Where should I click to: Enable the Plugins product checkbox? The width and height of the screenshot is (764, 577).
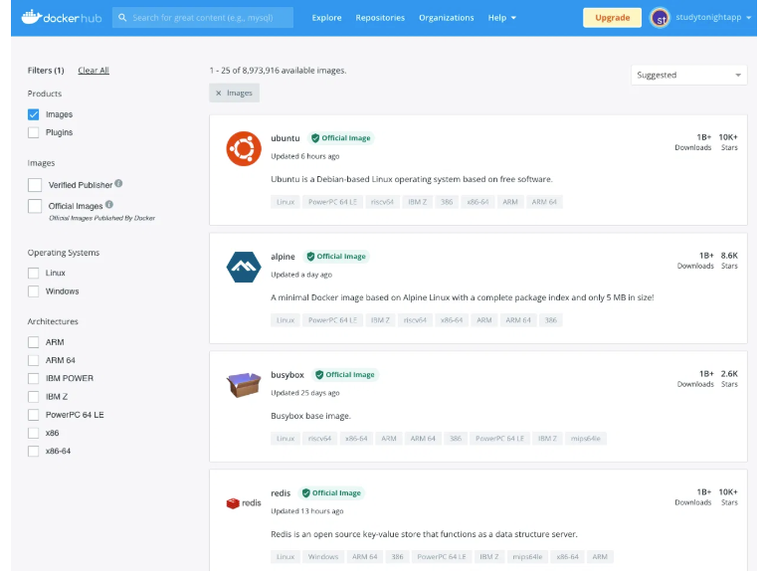click(34, 132)
